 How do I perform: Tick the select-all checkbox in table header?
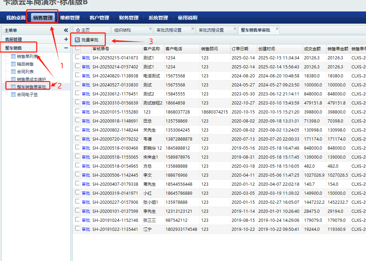77,49
